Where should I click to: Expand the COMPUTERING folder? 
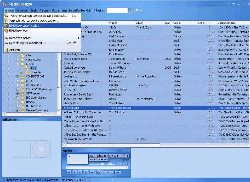pyautogui.click(x=17, y=76)
